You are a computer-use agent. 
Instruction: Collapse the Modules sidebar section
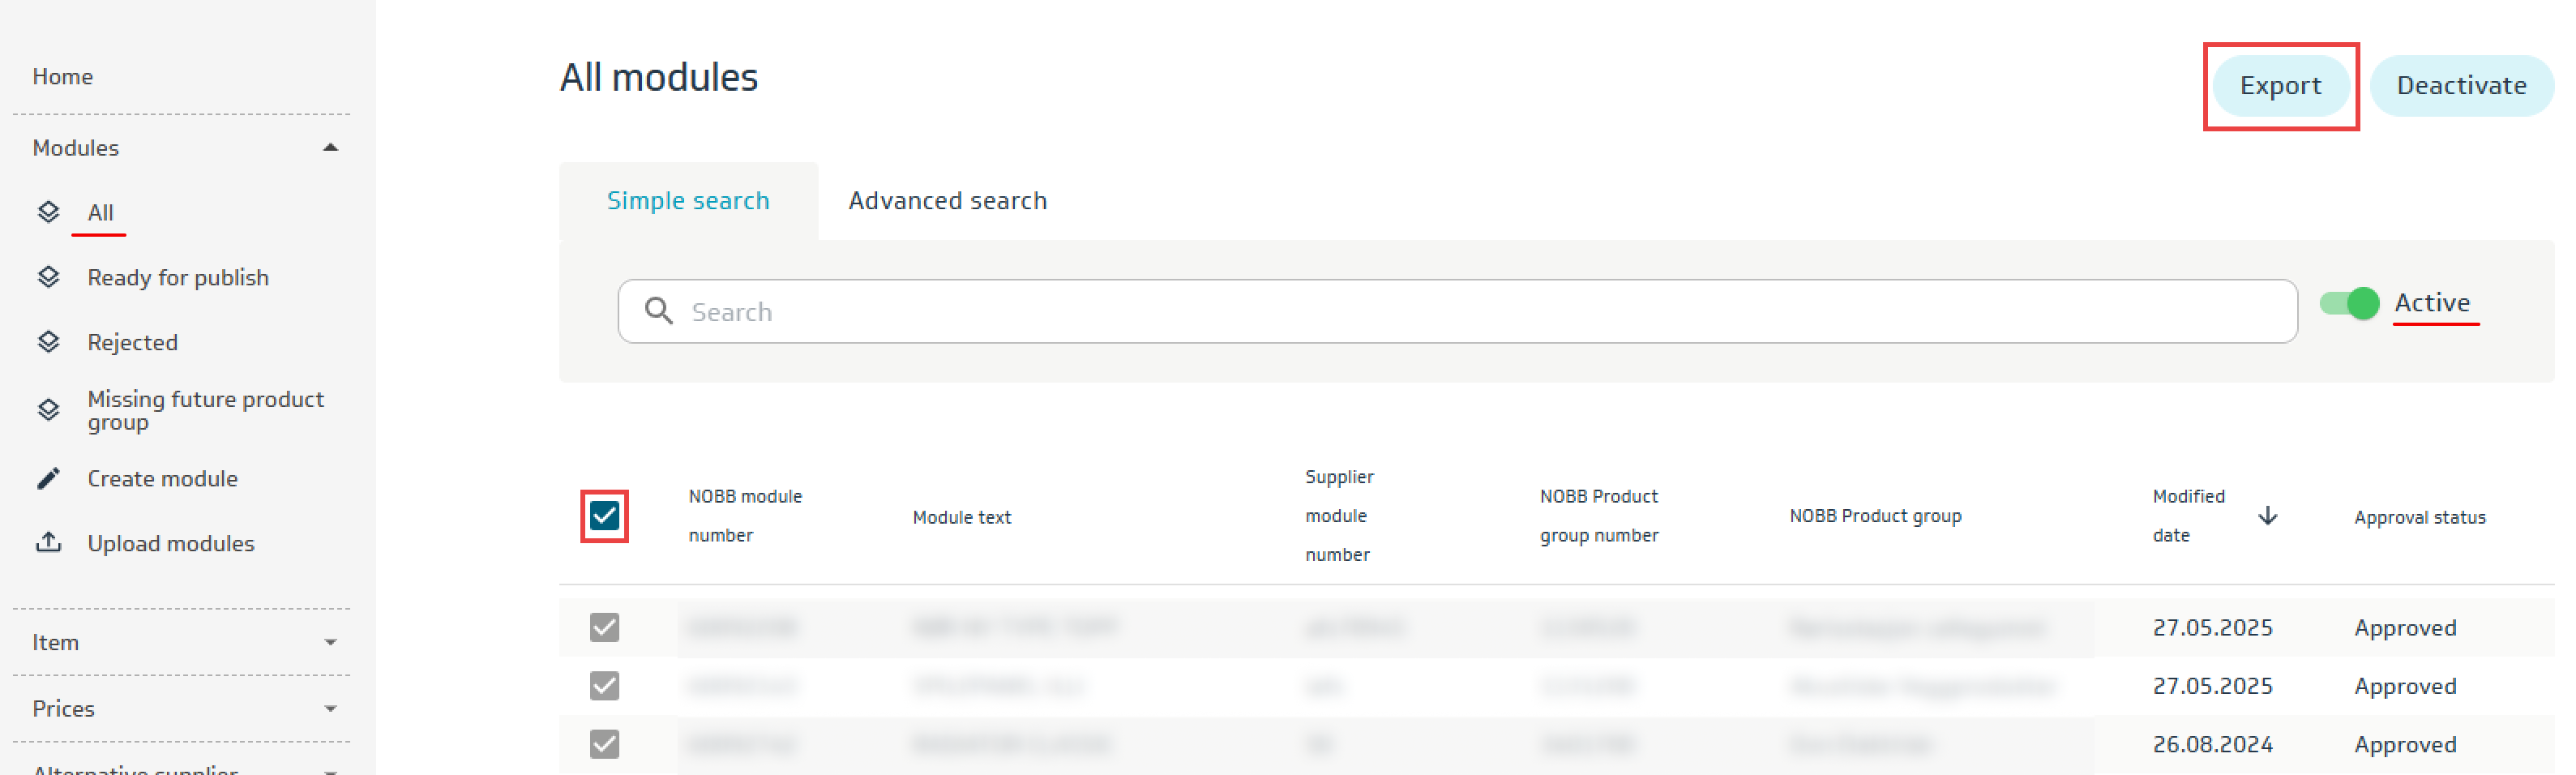pos(330,148)
